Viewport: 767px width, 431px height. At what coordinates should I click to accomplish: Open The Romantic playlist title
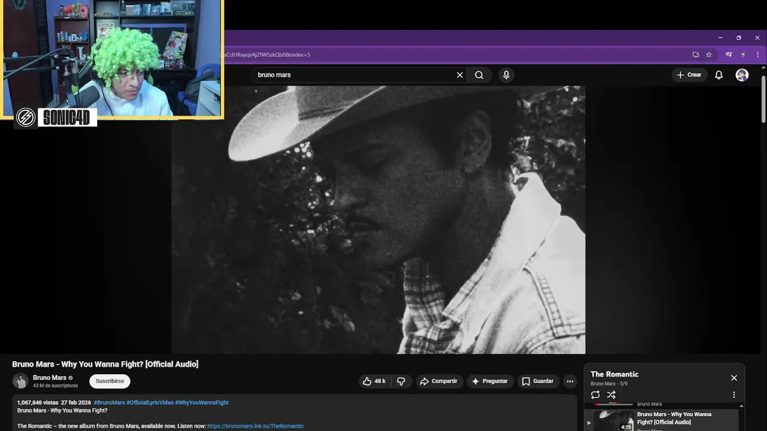614,374
